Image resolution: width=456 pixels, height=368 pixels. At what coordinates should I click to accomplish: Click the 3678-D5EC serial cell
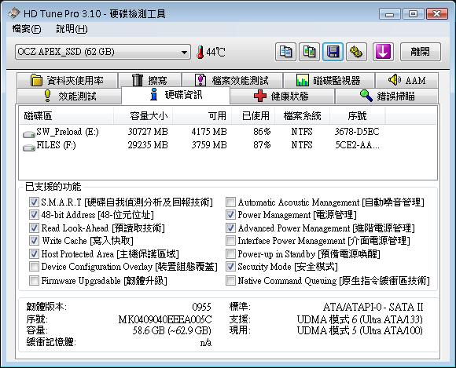[357, 132]
